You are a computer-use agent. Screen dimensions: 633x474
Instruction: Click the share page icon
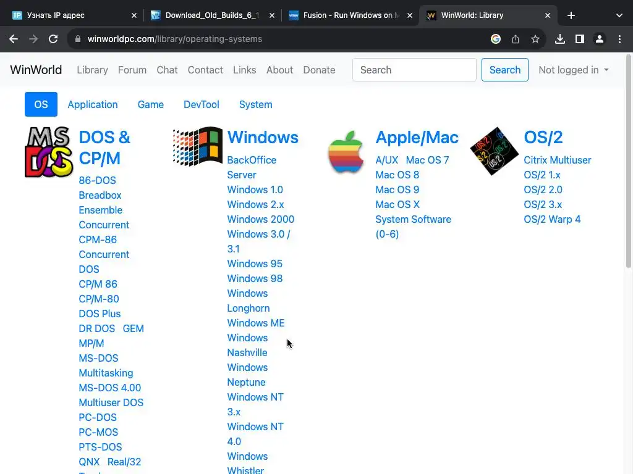click(515, 39)
